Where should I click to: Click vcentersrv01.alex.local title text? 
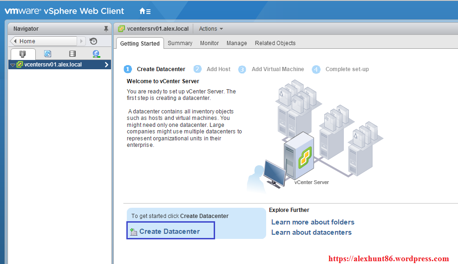point(158,29)
